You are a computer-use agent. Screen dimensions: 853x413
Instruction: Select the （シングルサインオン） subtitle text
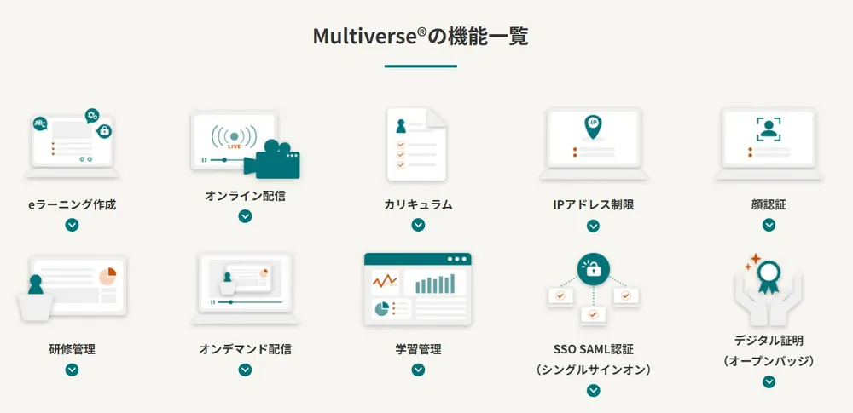(593, 370)
